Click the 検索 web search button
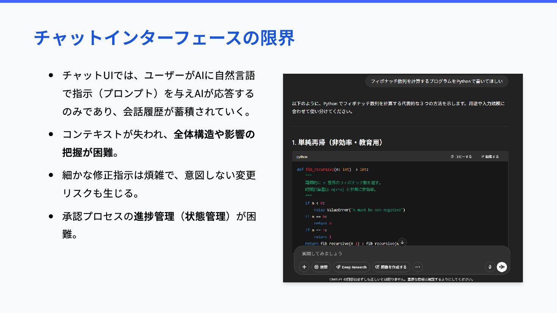 (321, 267)
